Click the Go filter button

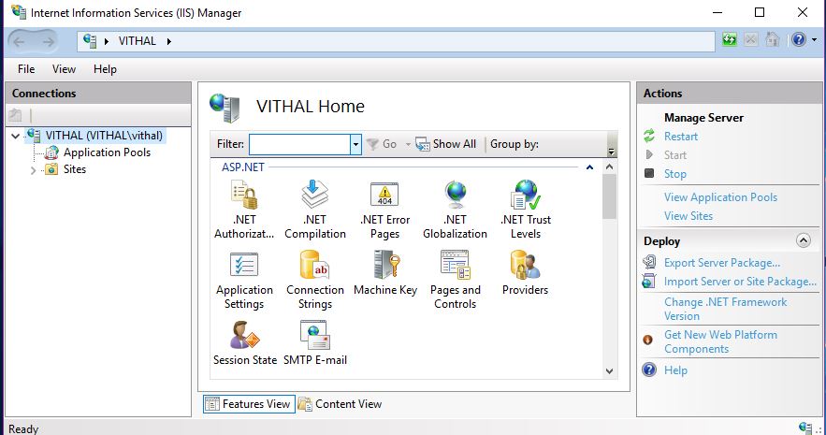[x=382, y=144]
